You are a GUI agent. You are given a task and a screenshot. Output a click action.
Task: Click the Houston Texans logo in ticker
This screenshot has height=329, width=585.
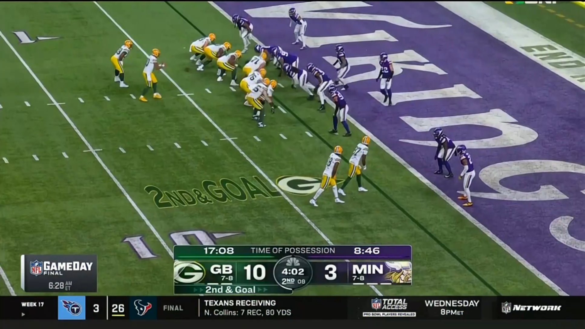143,308
